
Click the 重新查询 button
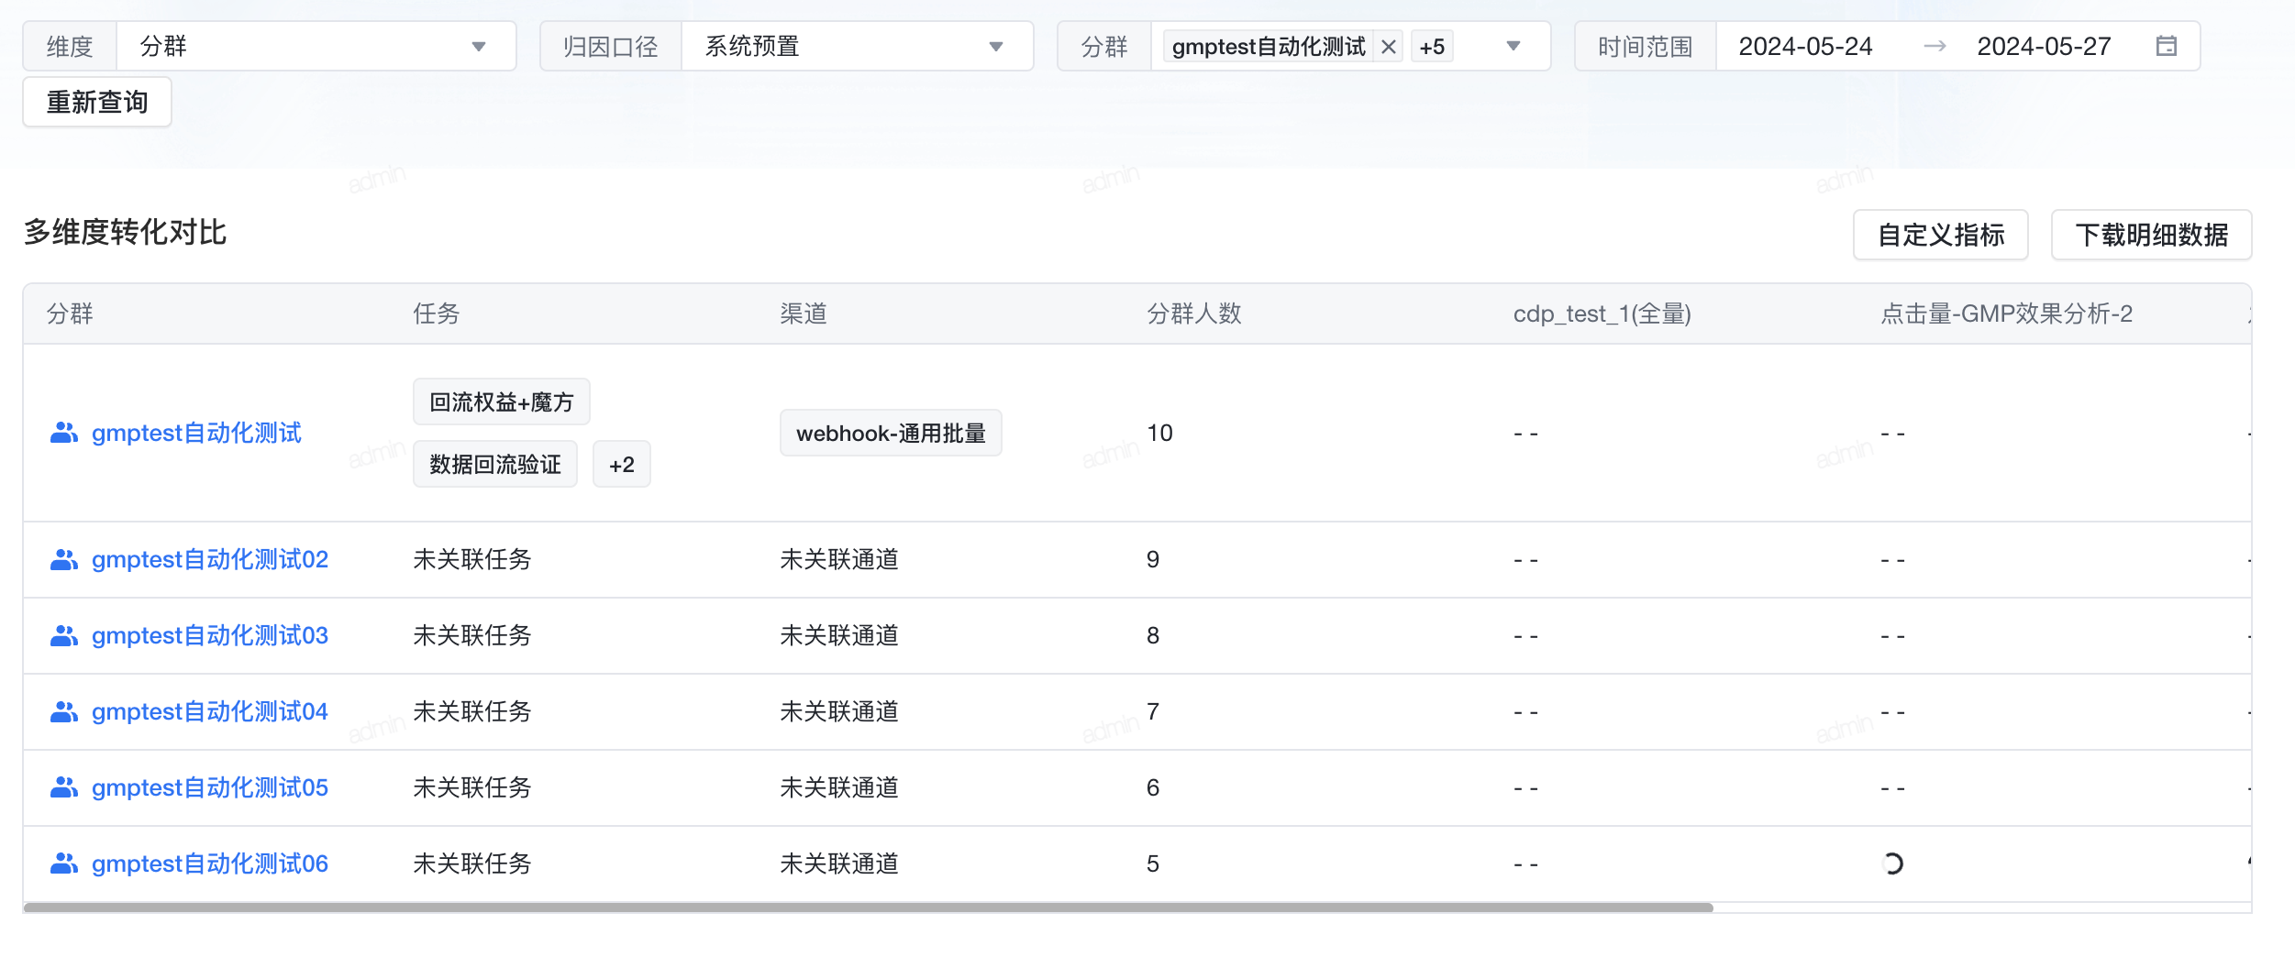[x=97, y=102]
